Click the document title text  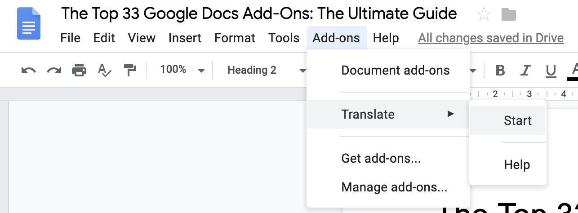pyautogui.click(x=259, y=13)
